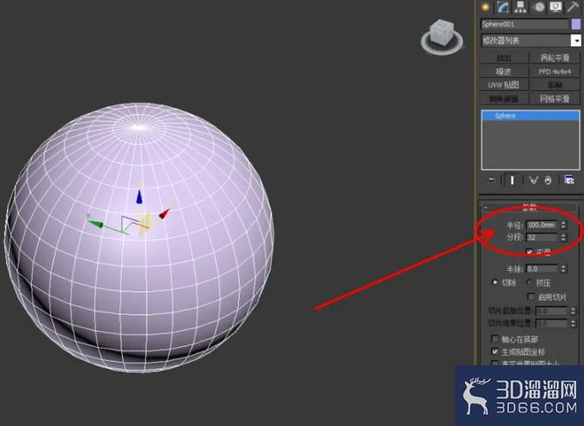Collapse the 参数 rollout header

pyautogui.click(x=529, y=207)
